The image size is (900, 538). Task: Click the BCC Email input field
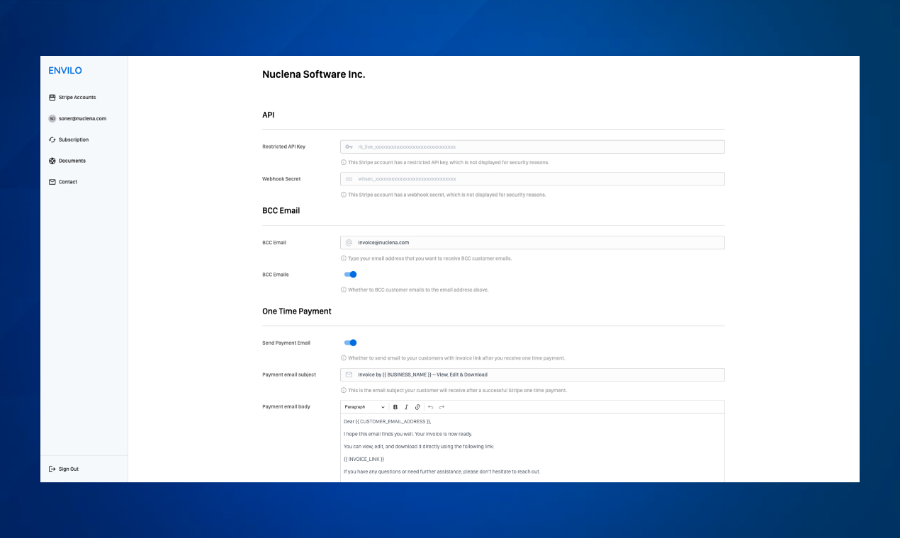coord(532,243)
